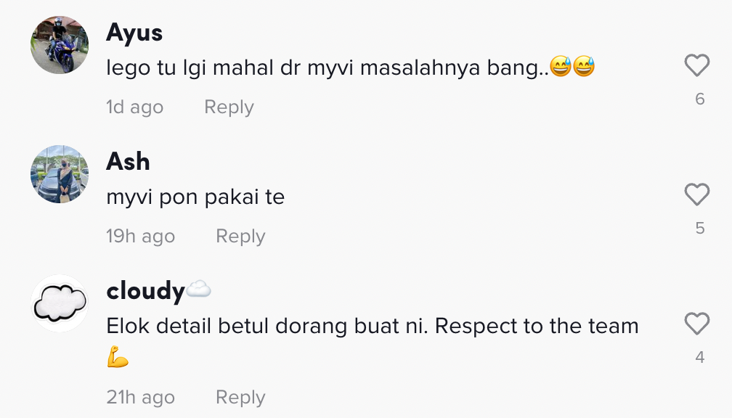Screen dimensions: 732x418
Task: Go to Ayus's profile via username
Action: (134, 33)
